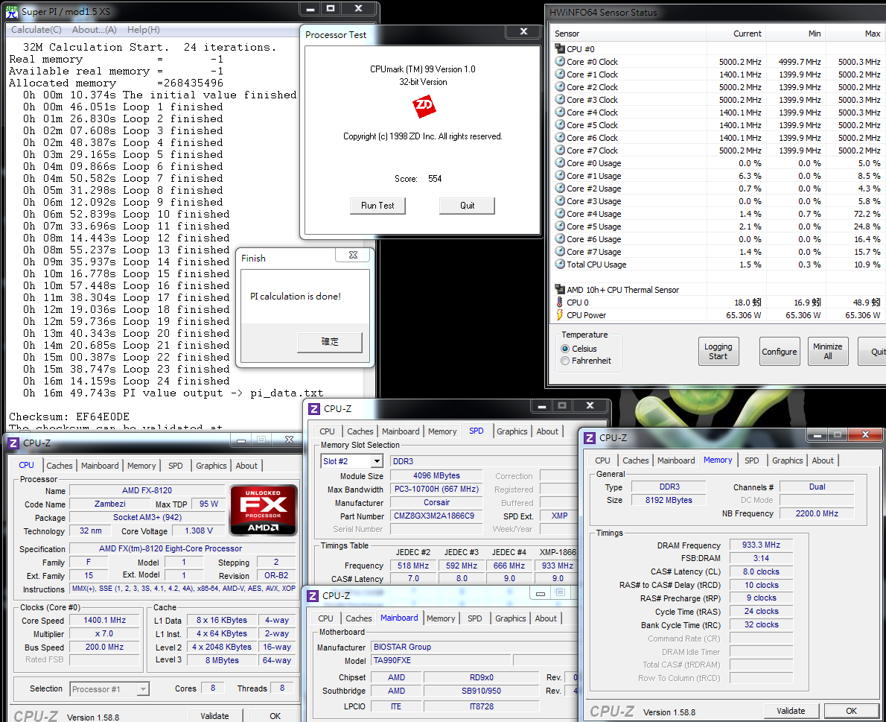The image size is (886, 722).
Task: Click Validate in CPU-Z CPU window
Action: (x=214, y=716)
